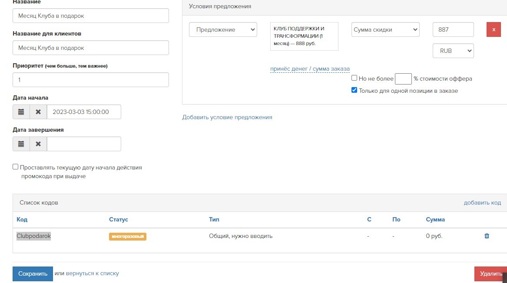Delete Clubpodarok code with trash icon
Image resolution: width=507 pixels, height=283 pixels.
[487, 236]
